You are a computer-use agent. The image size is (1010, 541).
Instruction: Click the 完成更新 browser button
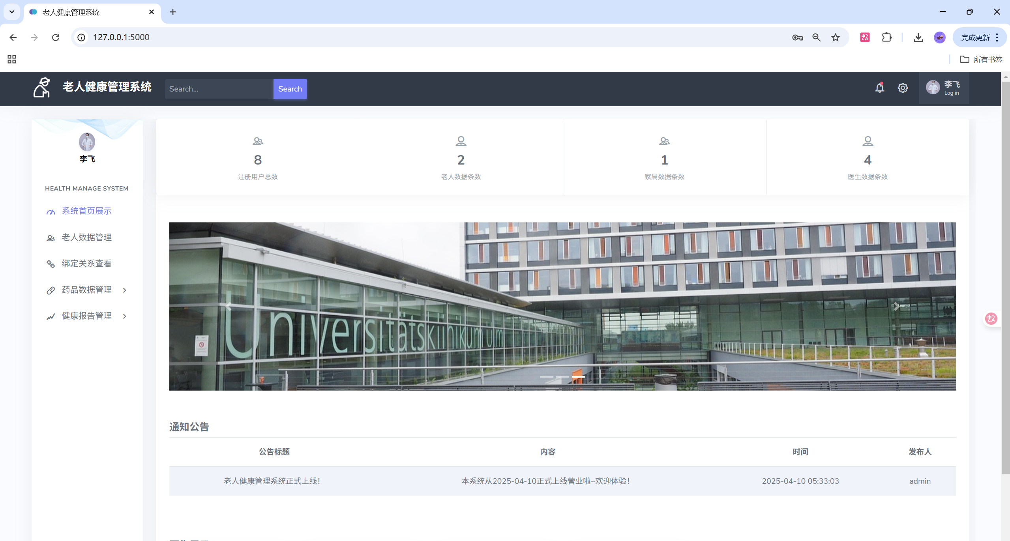pos(975,37)
